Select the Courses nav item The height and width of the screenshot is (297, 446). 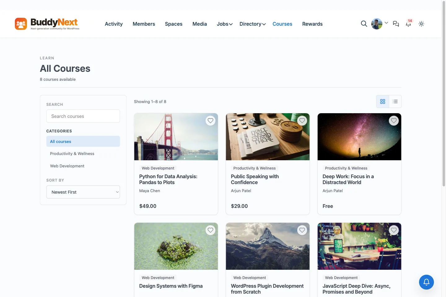pos(282,24)
